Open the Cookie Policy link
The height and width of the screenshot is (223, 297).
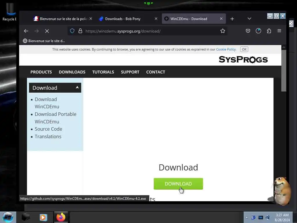[x=226, y=49]
